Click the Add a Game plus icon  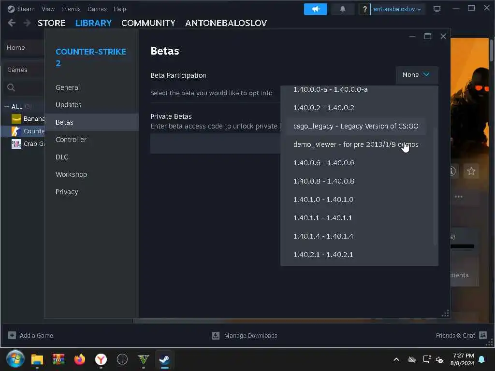(12, 335)
